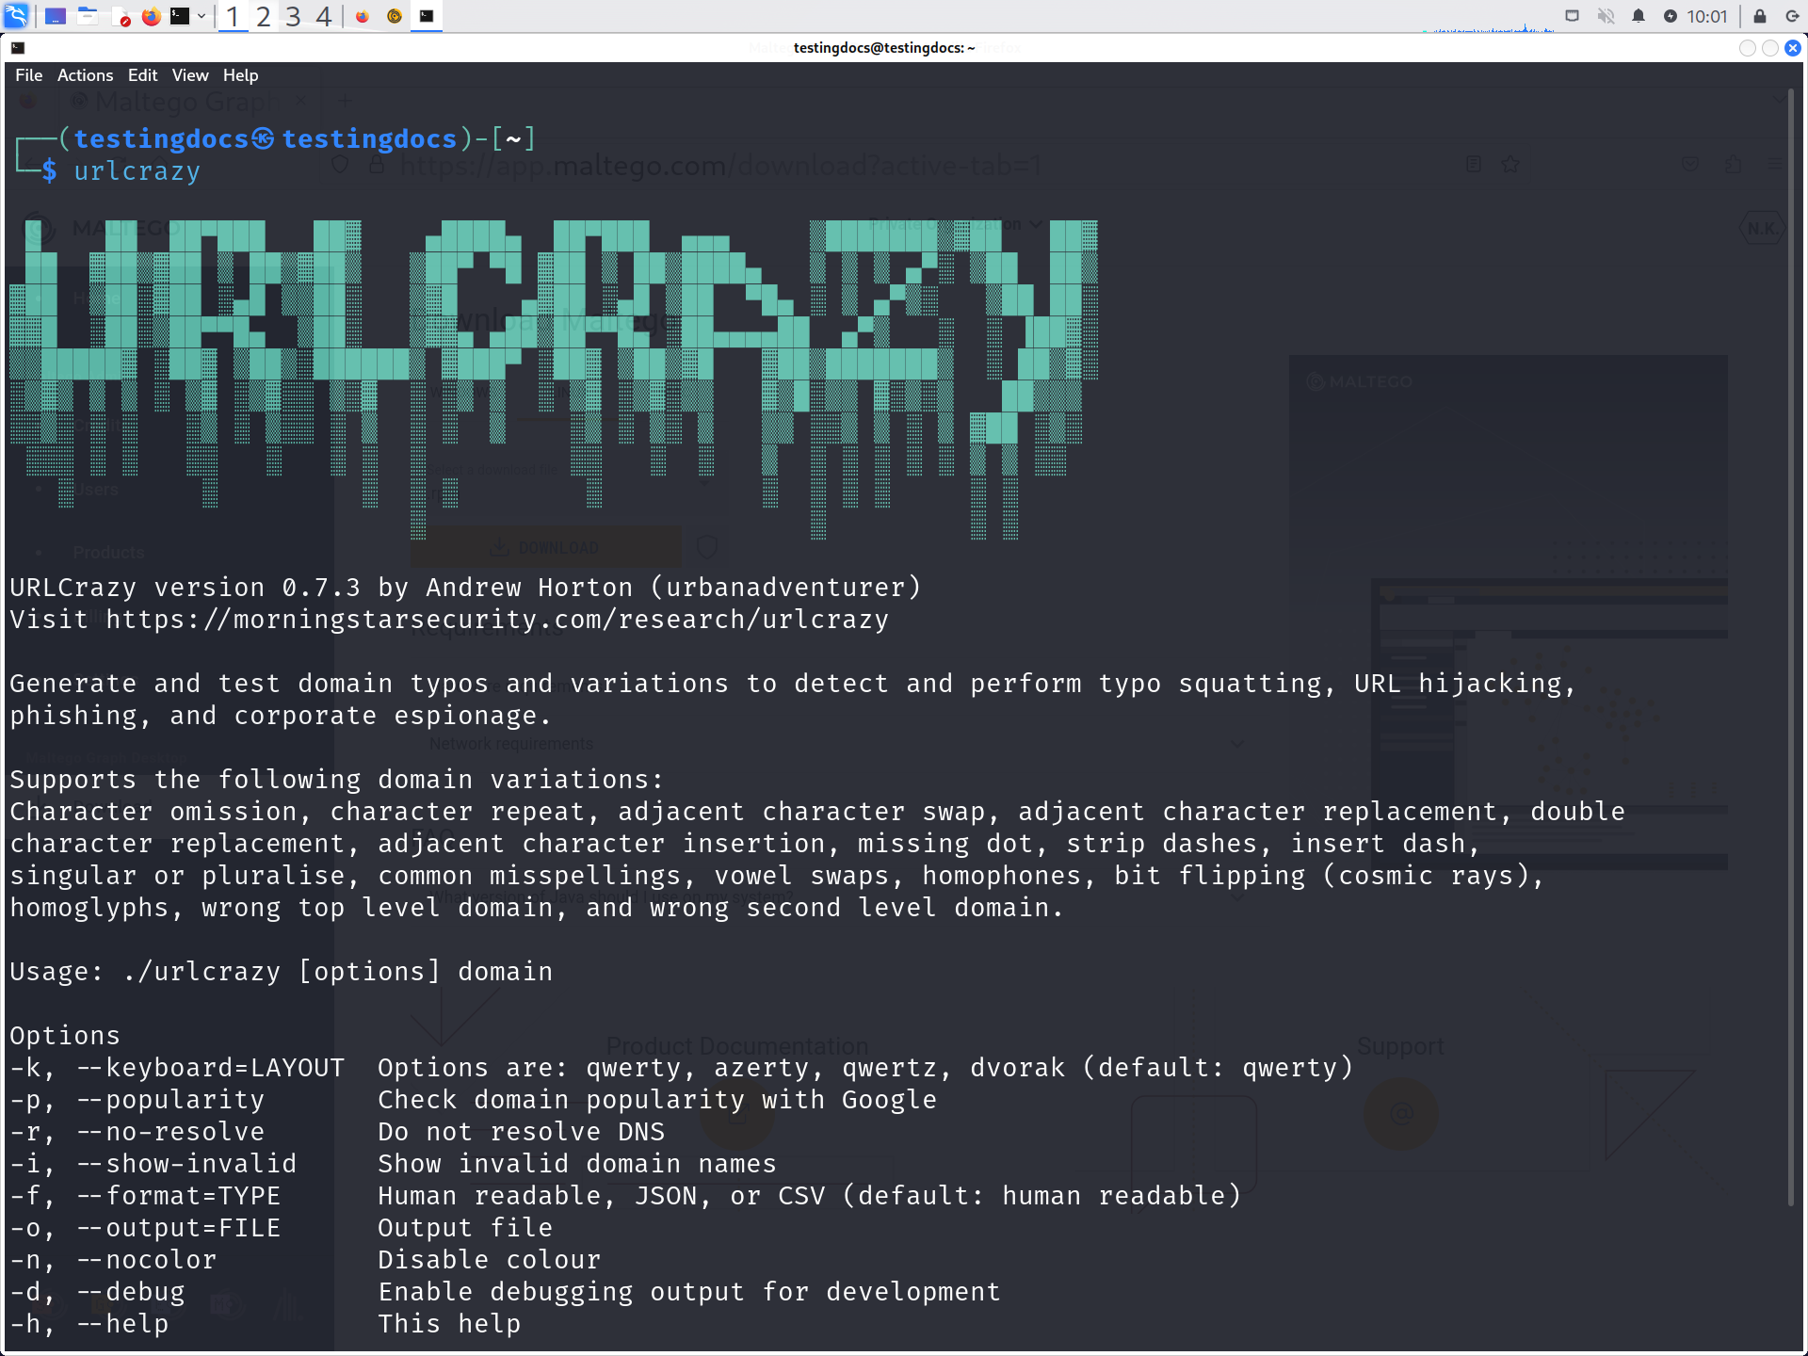The height and width of the screenshot is (1356, 1808).
Task: Expand the terminal launcher dropdown arrow
Action: click(x=202, y=16)
